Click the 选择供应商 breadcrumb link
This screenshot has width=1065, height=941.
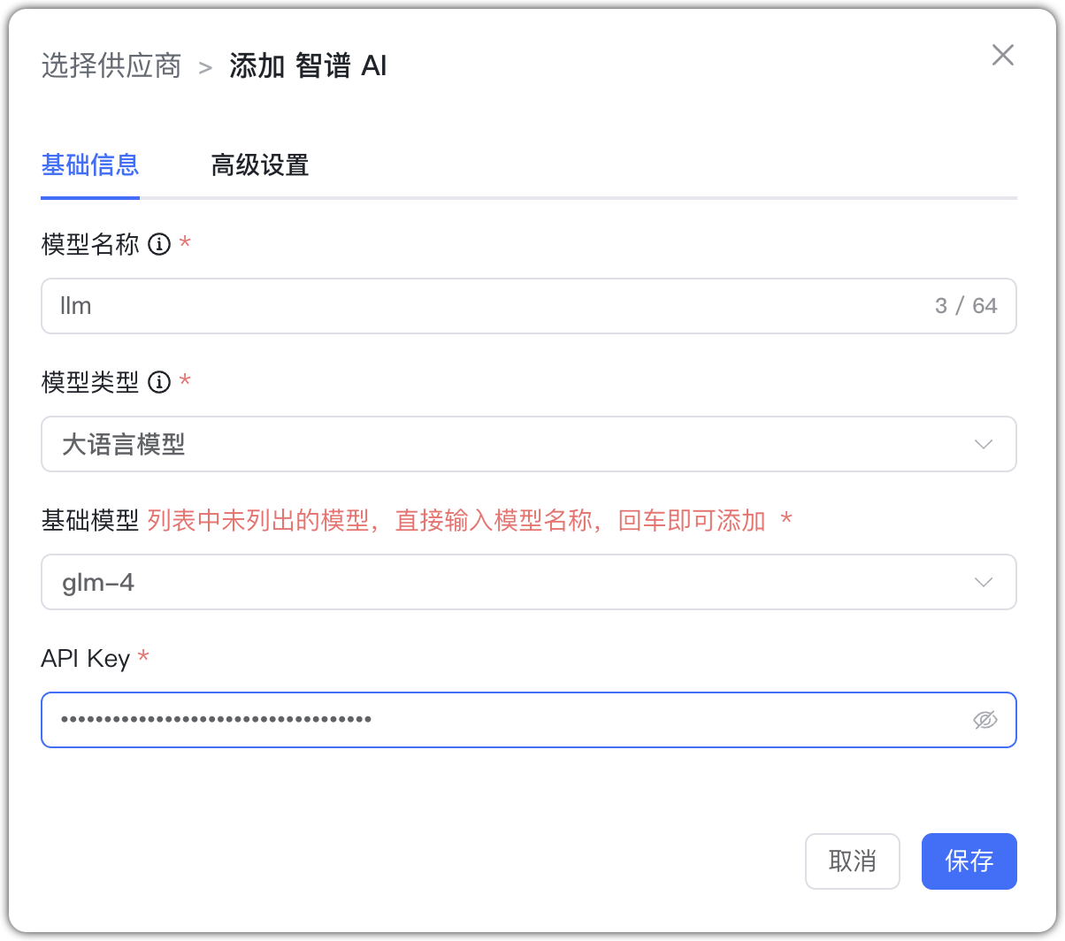tap(111, 65)
